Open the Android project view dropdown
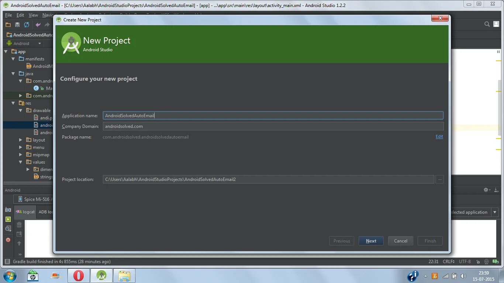This screenshot has height=283, width=504. tap(24, 43)
